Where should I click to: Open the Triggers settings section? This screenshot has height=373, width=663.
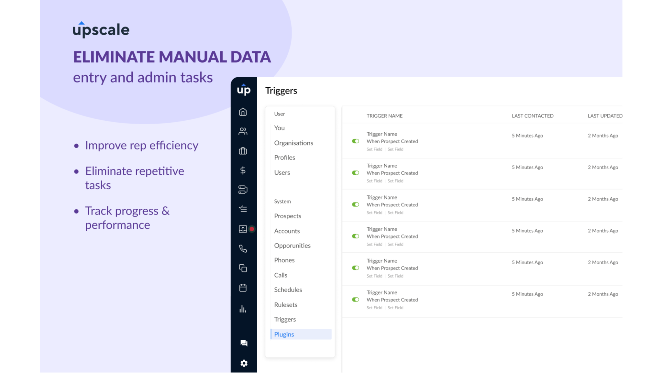point(284,319)
